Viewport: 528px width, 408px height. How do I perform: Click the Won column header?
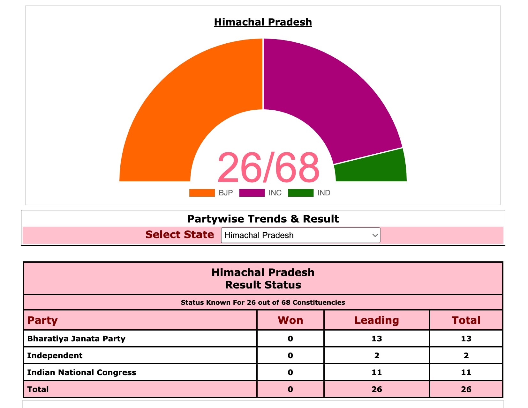(290, 320)
